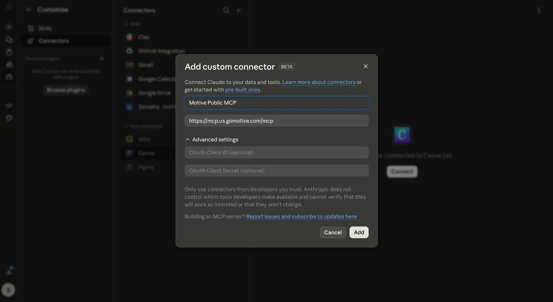Screen dimensions: 553x302
Task: Search connectors with the magnifier icon
Action: (226, 10)
